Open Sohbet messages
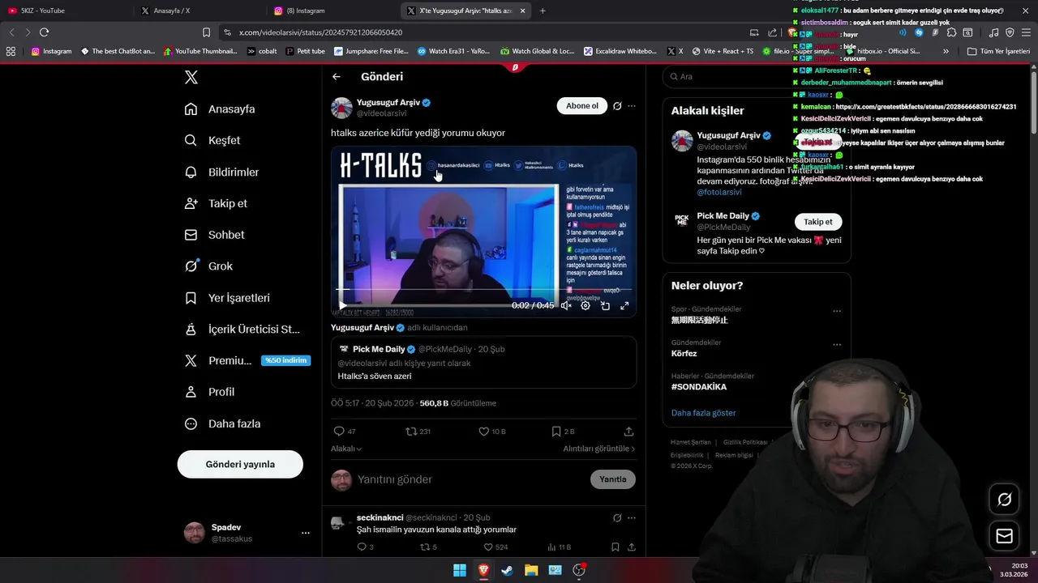This screenshot has height=583, width=1038. coord(214,235)
